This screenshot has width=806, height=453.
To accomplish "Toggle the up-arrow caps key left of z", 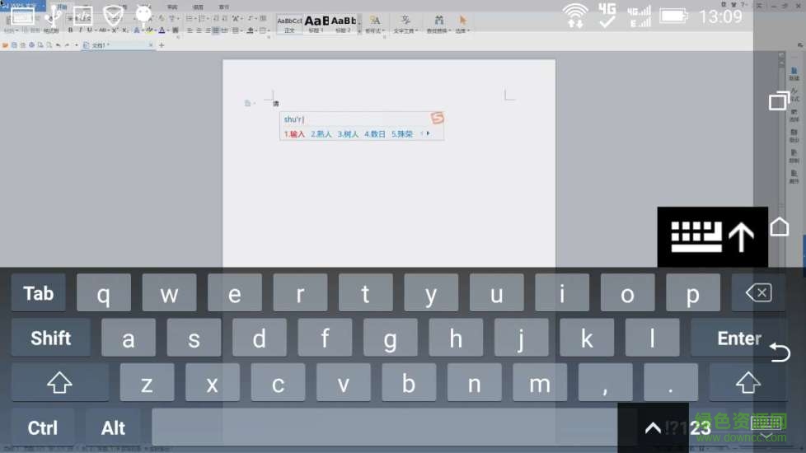I will [59, 383].
